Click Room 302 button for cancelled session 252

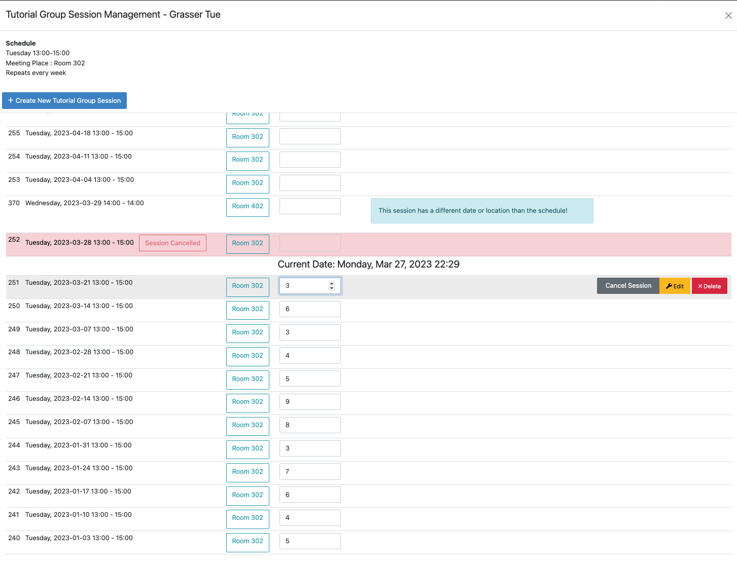248,244
